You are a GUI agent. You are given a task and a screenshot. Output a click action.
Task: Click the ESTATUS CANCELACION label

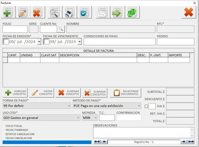pos(20,134)
